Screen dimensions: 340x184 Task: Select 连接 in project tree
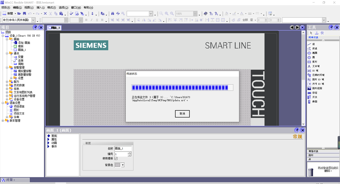pos(20,61)
